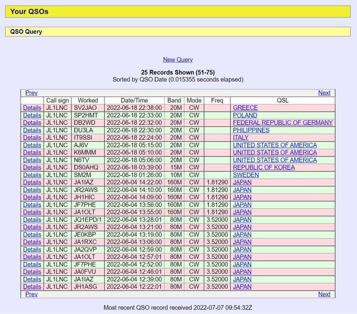Show Details for the DS0AHQ record
This screenshot has width=357, height=314.
[32, 167]
